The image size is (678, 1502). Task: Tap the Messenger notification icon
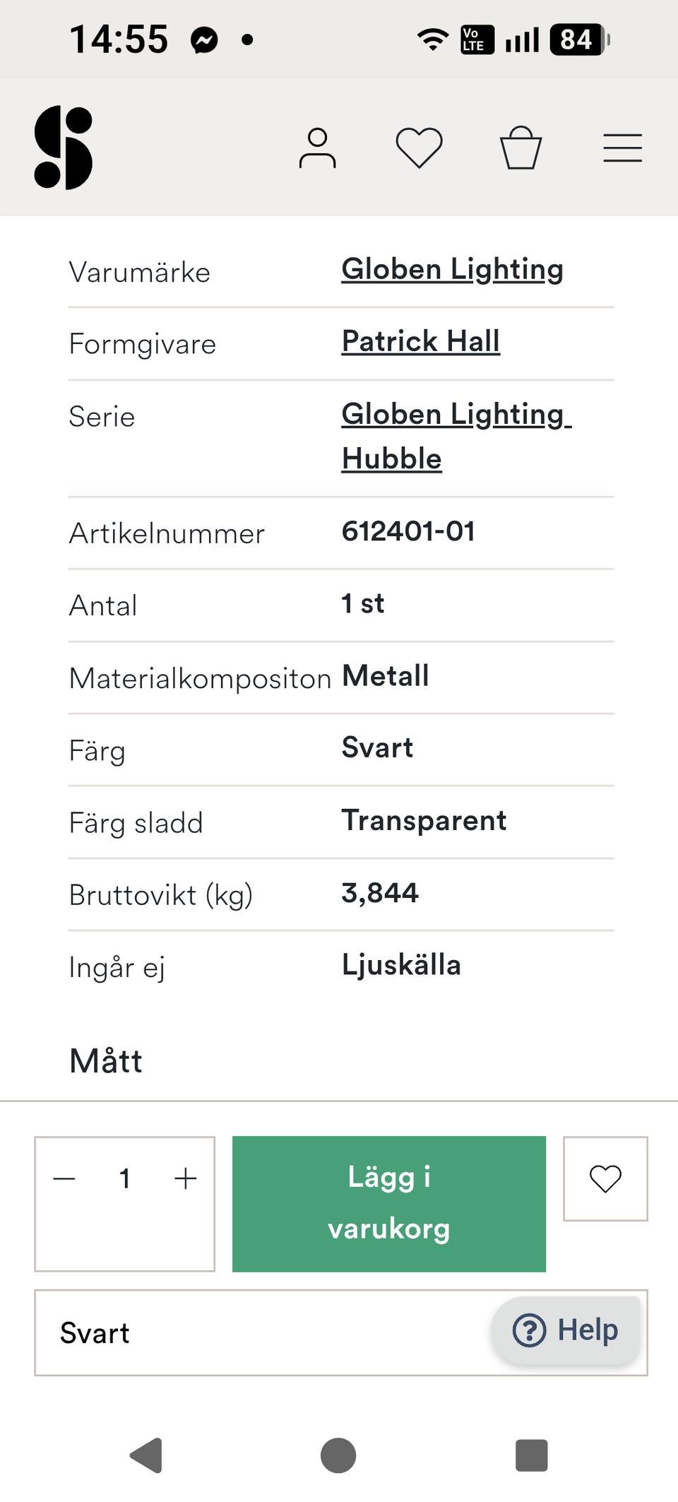pyautogui.click(x=204, y=40)
